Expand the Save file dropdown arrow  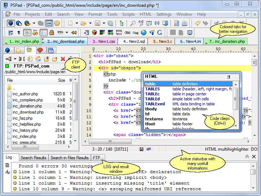[103, 23]
